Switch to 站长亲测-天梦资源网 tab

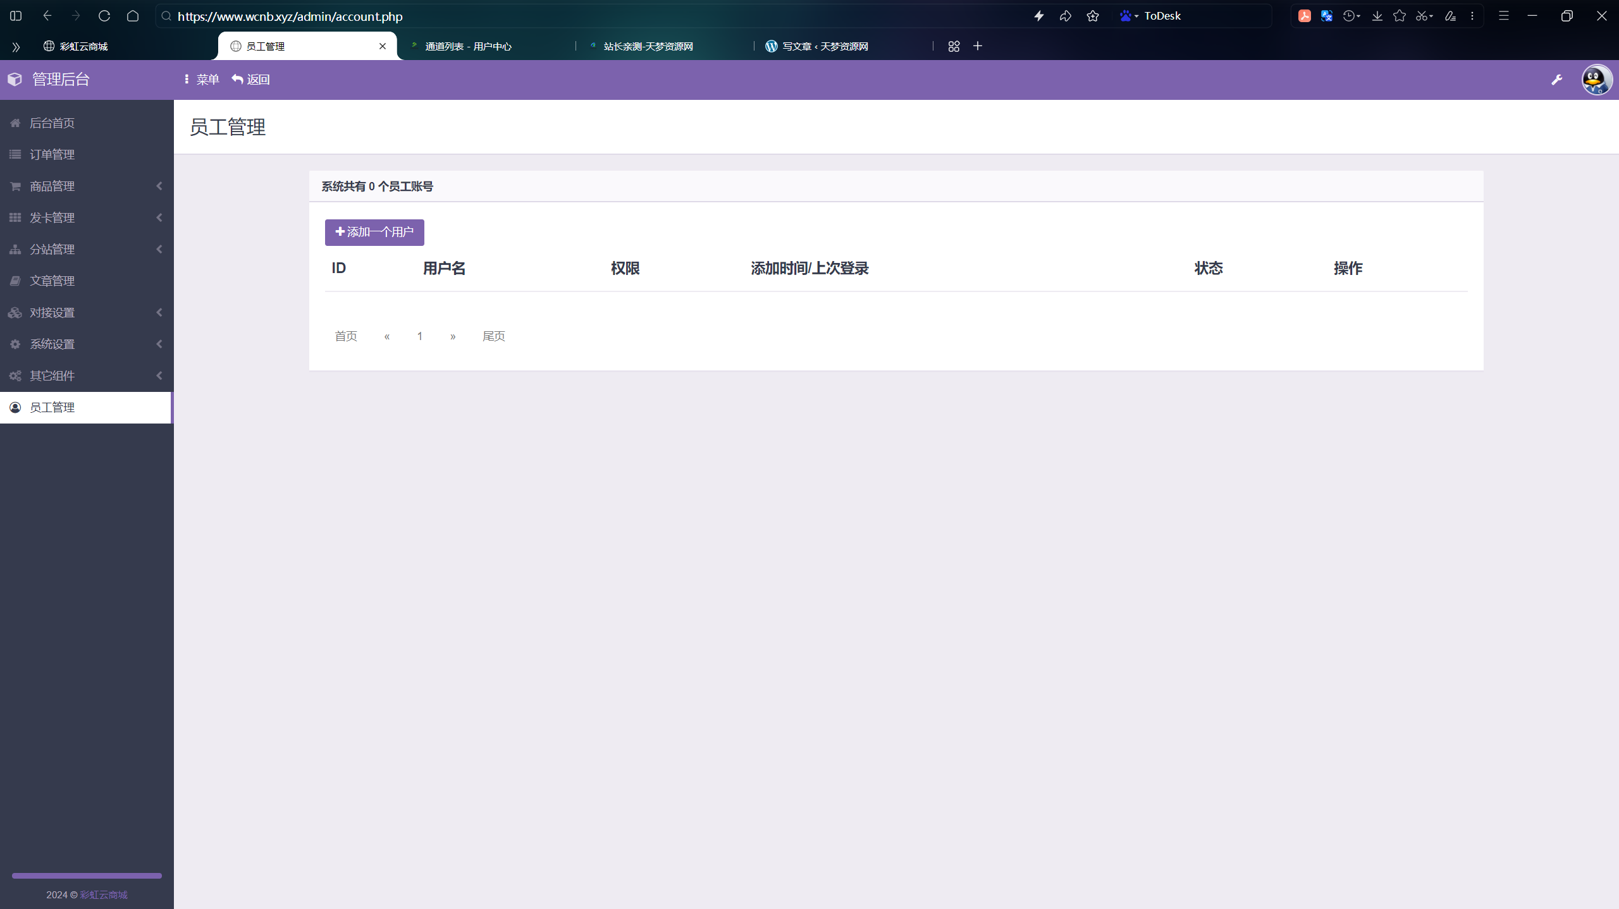pos(665,46)
